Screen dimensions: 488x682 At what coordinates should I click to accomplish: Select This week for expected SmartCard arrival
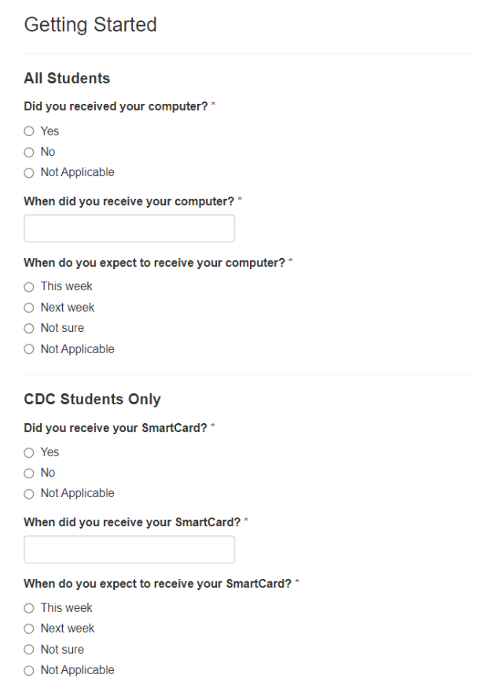coord(29,608)
